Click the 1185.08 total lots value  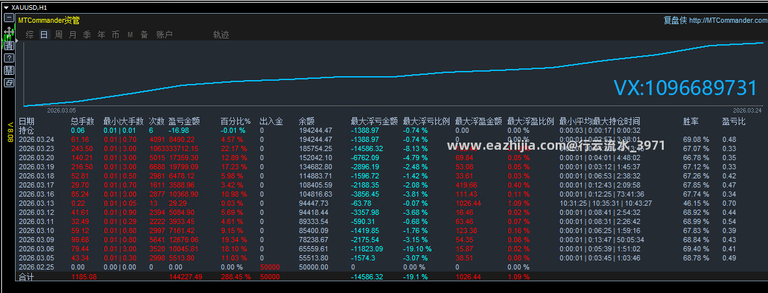[84, 277]
